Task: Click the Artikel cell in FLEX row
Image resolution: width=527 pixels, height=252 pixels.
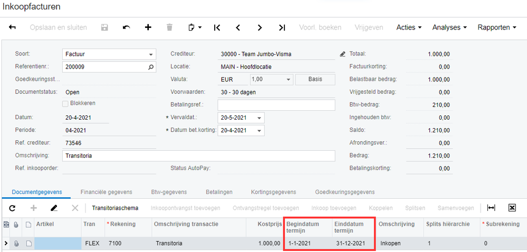Action: tap(58, 243)
